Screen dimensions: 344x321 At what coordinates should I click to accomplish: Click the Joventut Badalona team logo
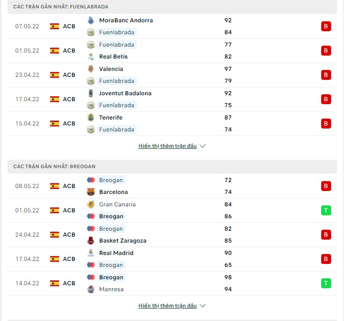click(91, 93)
